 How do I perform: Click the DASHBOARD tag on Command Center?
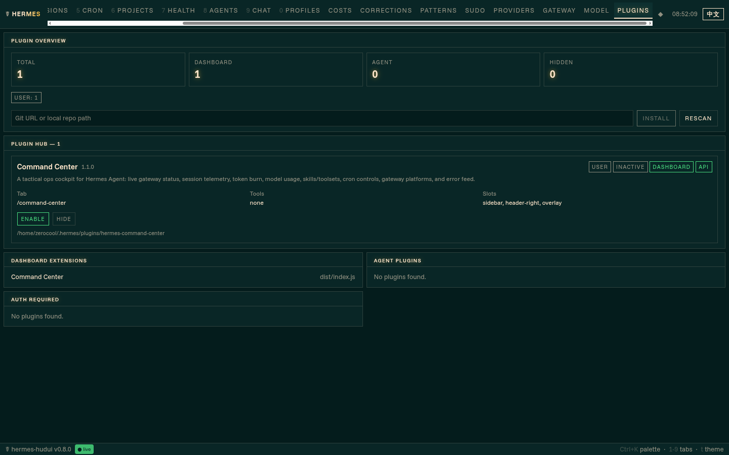point(671,167)
